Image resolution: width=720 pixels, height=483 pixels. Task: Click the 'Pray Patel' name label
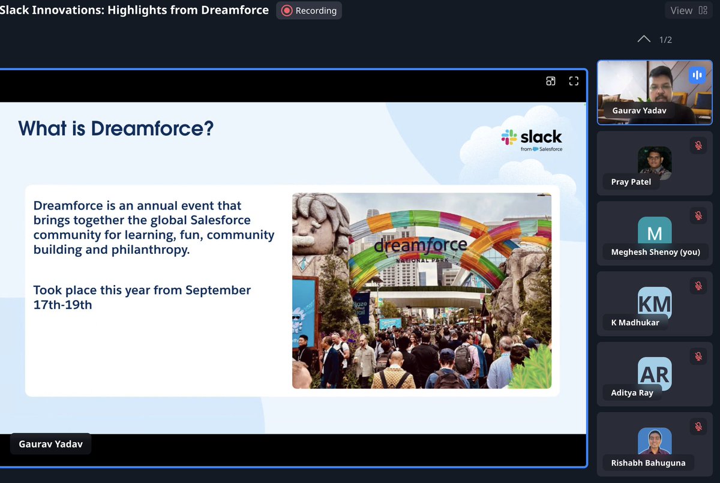tap(631, 182)
